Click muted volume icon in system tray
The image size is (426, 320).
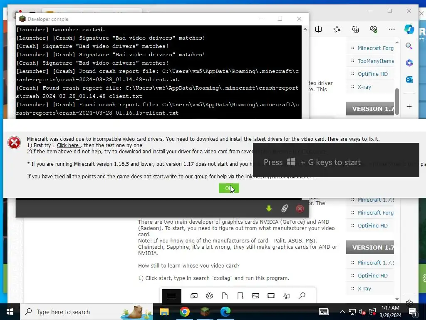tap(362, 312)
